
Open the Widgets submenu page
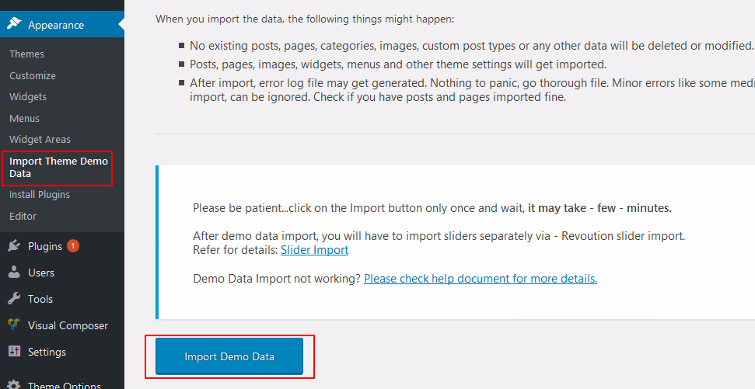click(x=28, y=96)
